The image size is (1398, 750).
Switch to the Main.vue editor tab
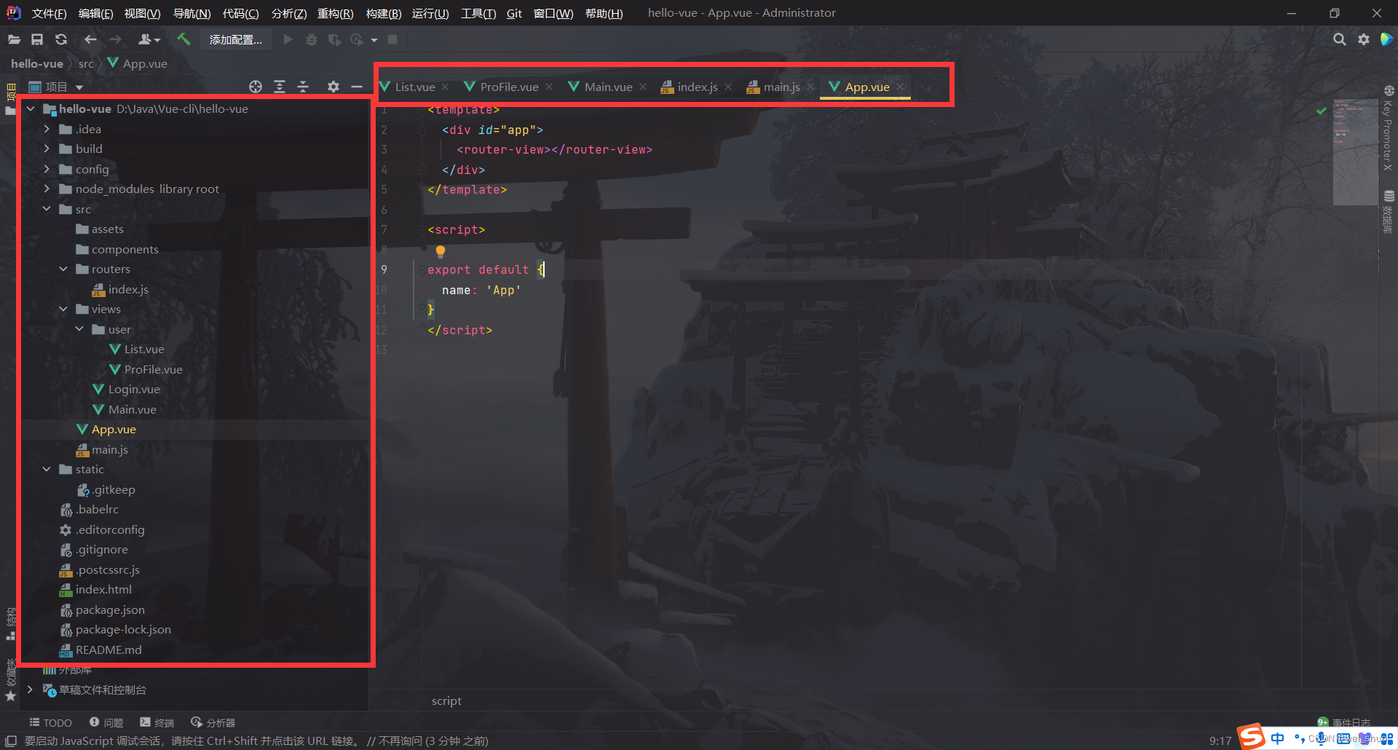(x=608, y=87)
